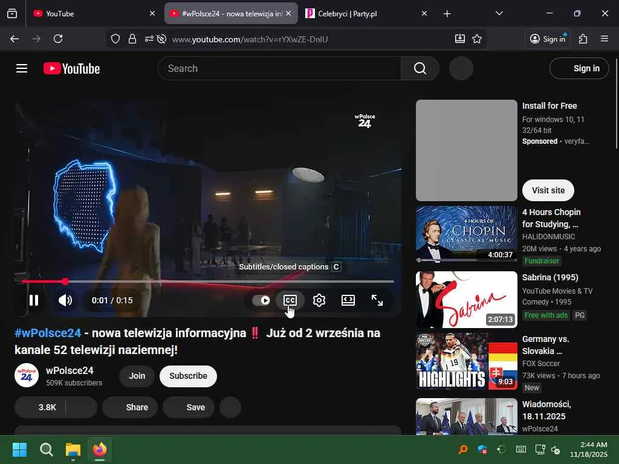This screenshot has width=619, height=464.
Task: Click the red video progress bar
Action: (208, 282)
